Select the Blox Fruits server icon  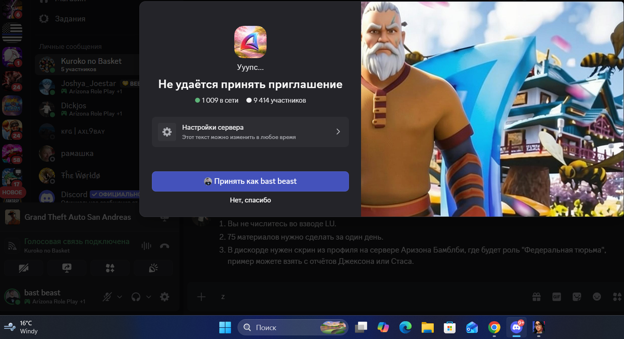pyautogui.click(x=12, y=105)
